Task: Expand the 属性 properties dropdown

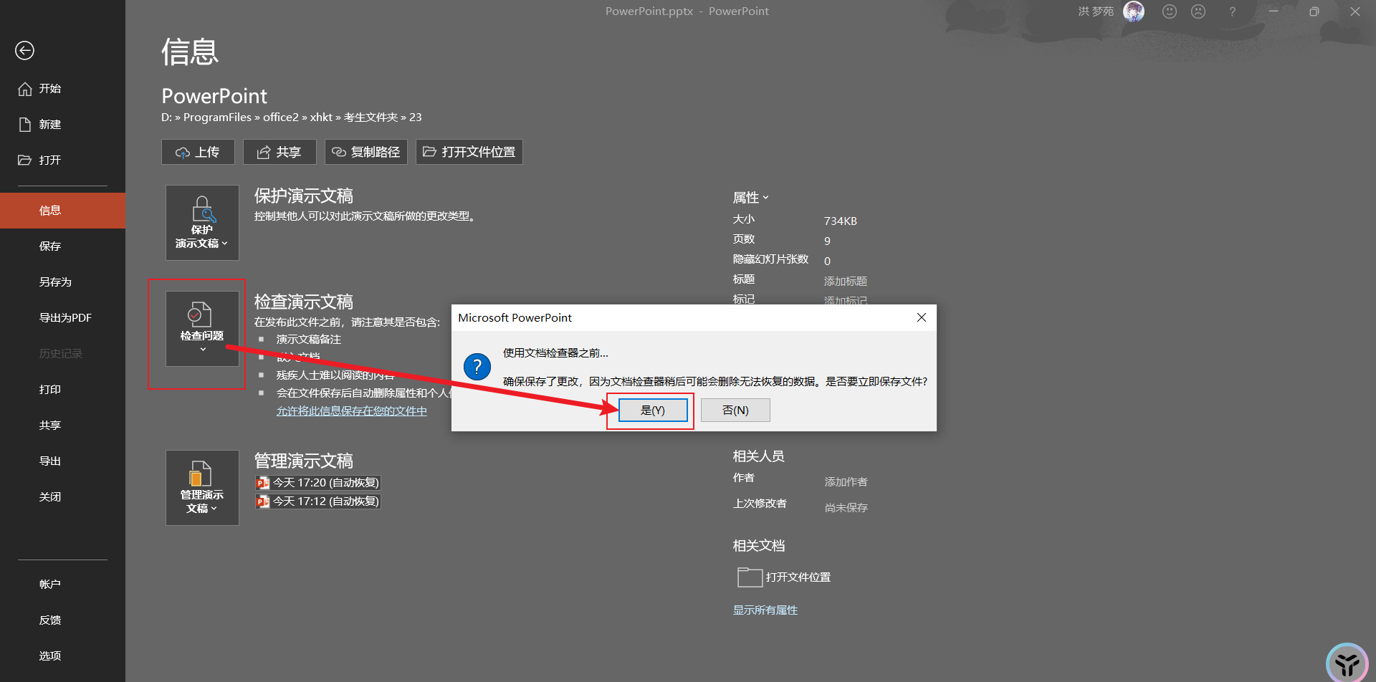Action: point(750,198)
